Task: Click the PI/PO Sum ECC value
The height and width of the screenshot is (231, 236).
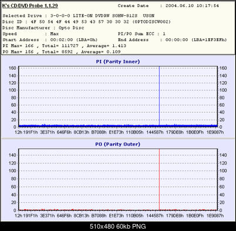Action: click(x=164, y=34)
